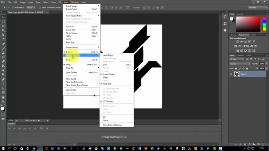Choose Lock Guides menu item
269x151 pixels.
coord(82,73)
